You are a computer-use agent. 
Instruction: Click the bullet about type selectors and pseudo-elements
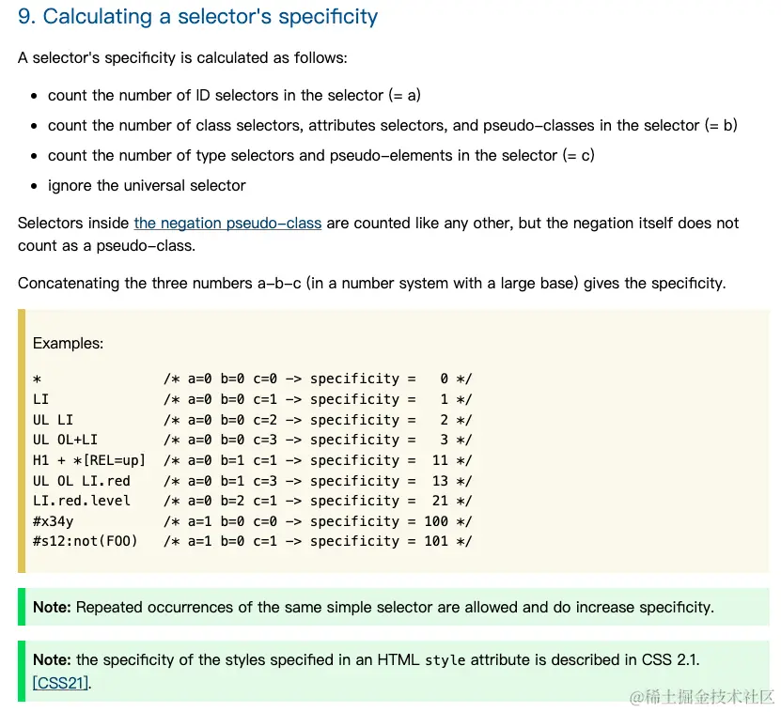click(321, 156)
